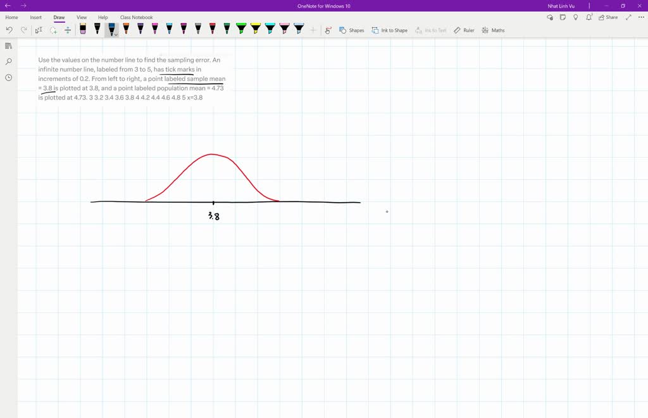Click the Ink Replay icon

[x=328, y=30]
